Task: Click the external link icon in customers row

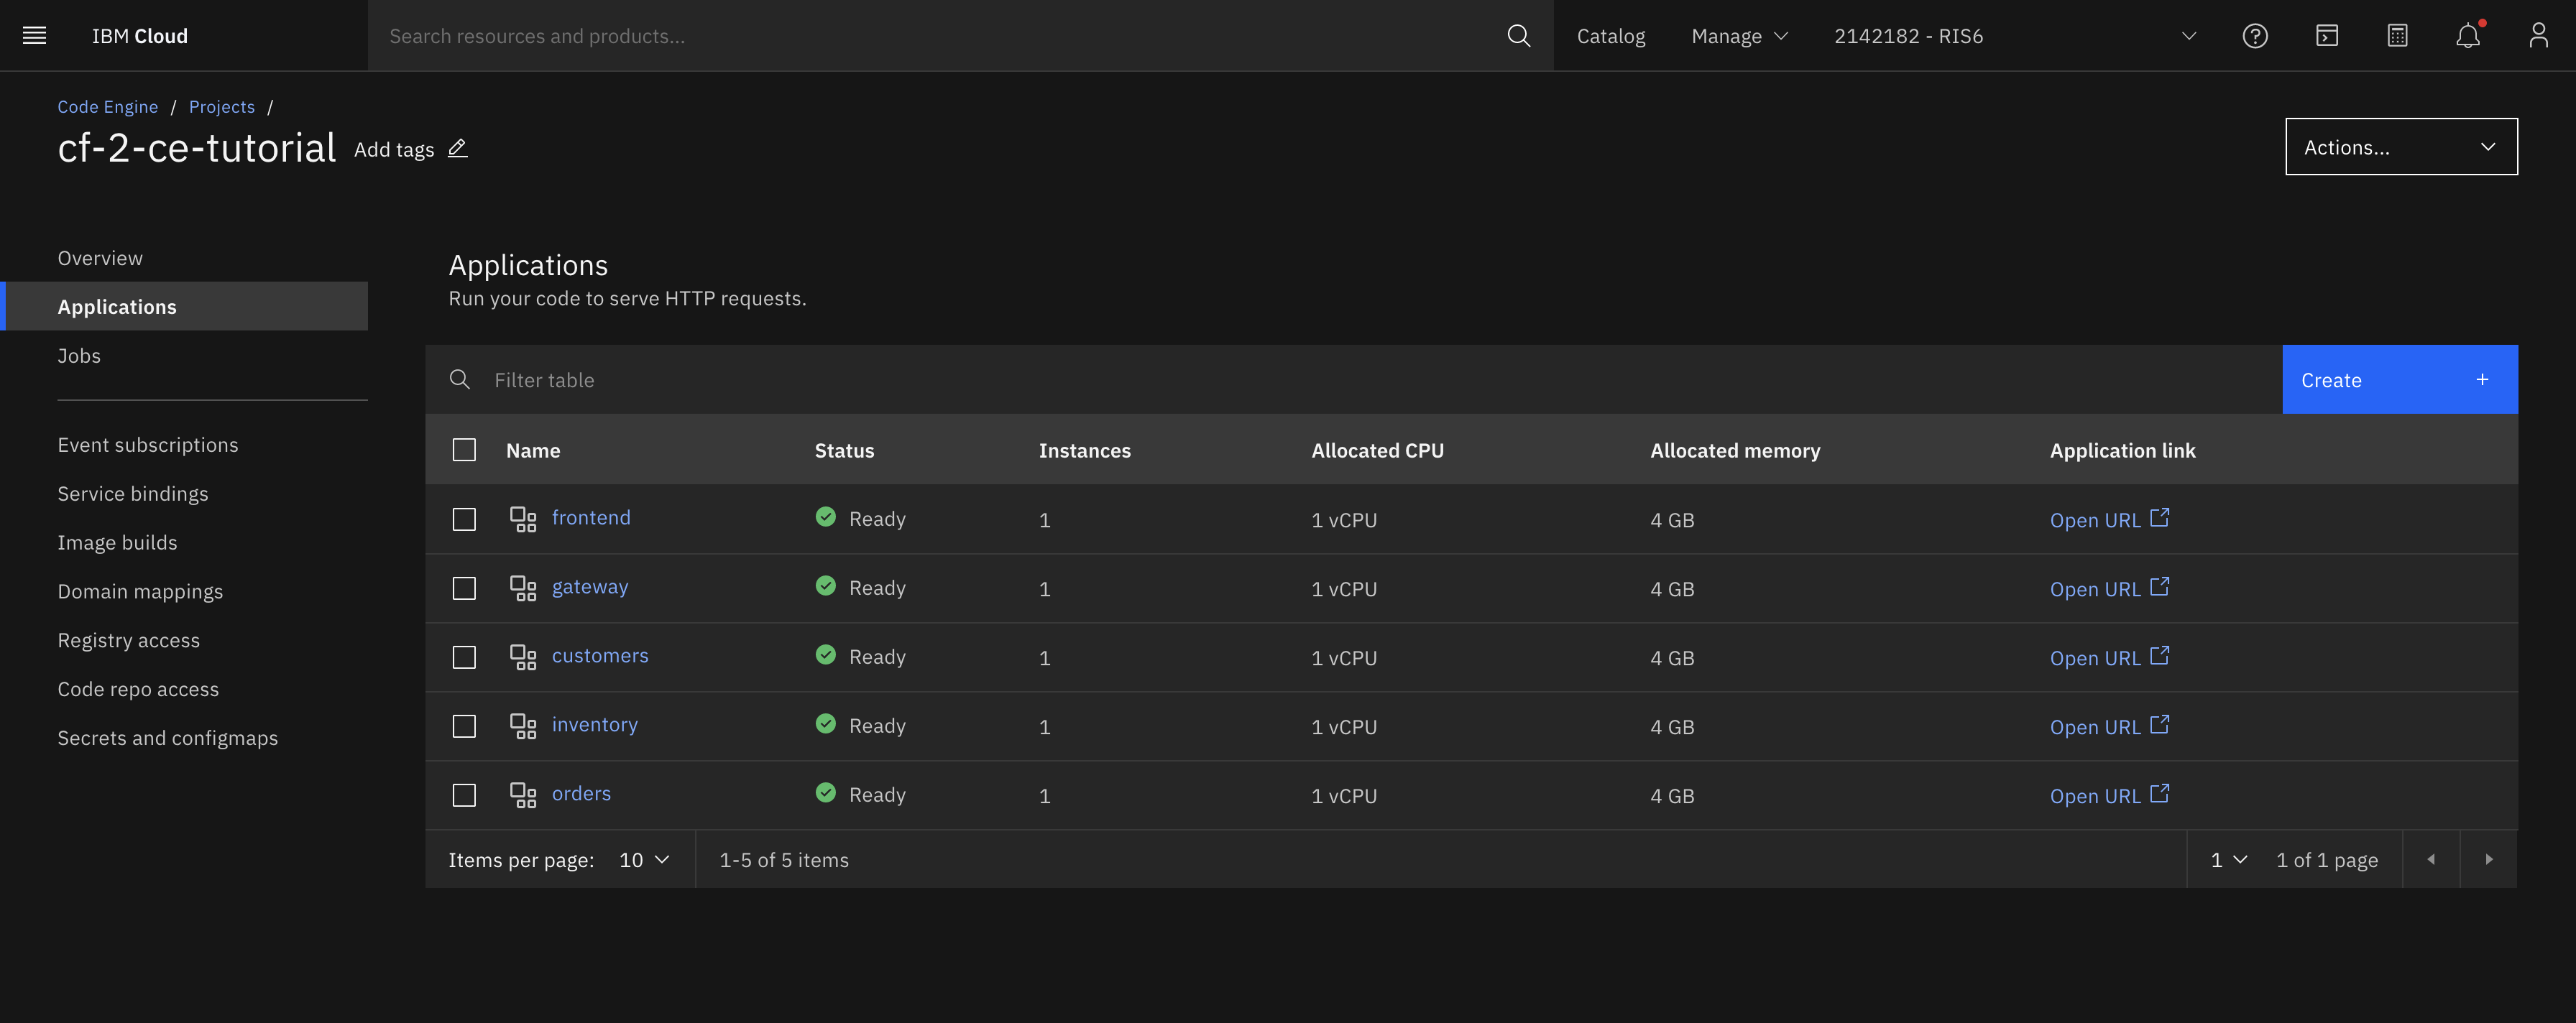Action: 2159,655
